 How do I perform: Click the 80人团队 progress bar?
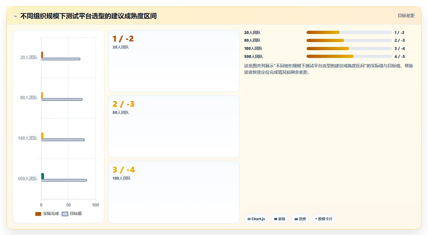[349, 40]
